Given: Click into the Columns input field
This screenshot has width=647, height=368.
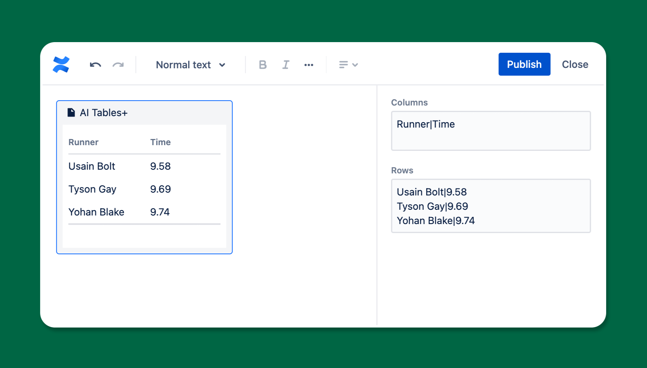Looking at the screenshot, I should click(x=491, y=131).
